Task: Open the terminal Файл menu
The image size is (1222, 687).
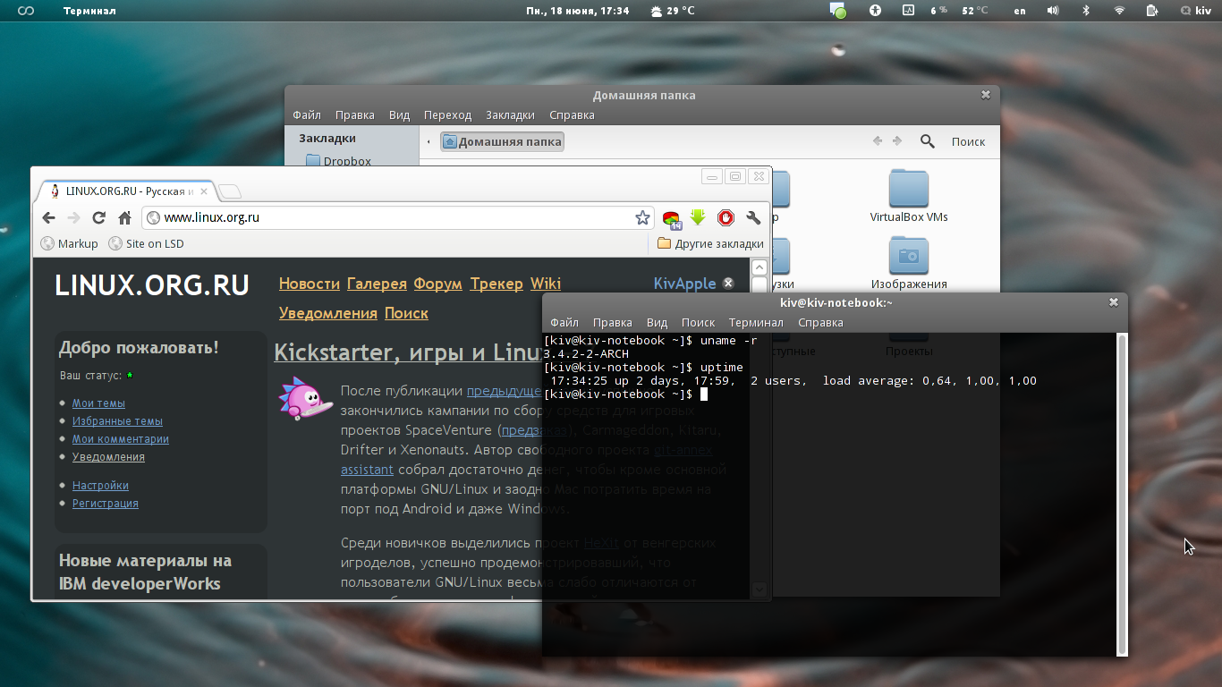Action: coord(564,323)
